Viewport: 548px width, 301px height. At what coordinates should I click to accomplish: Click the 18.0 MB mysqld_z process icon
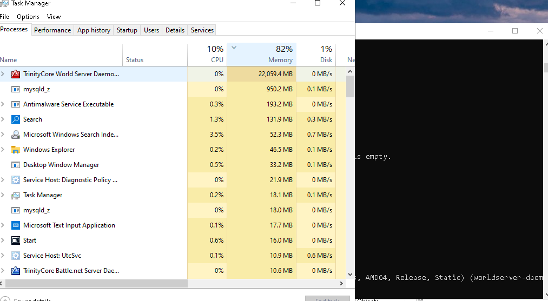15,210
